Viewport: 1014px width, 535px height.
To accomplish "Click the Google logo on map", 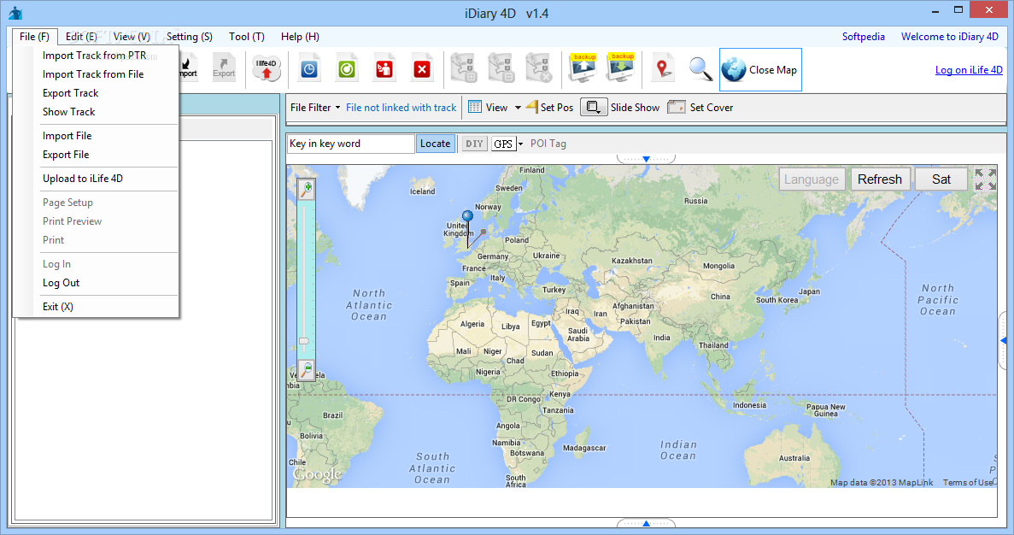I will (x=317, y=474).
